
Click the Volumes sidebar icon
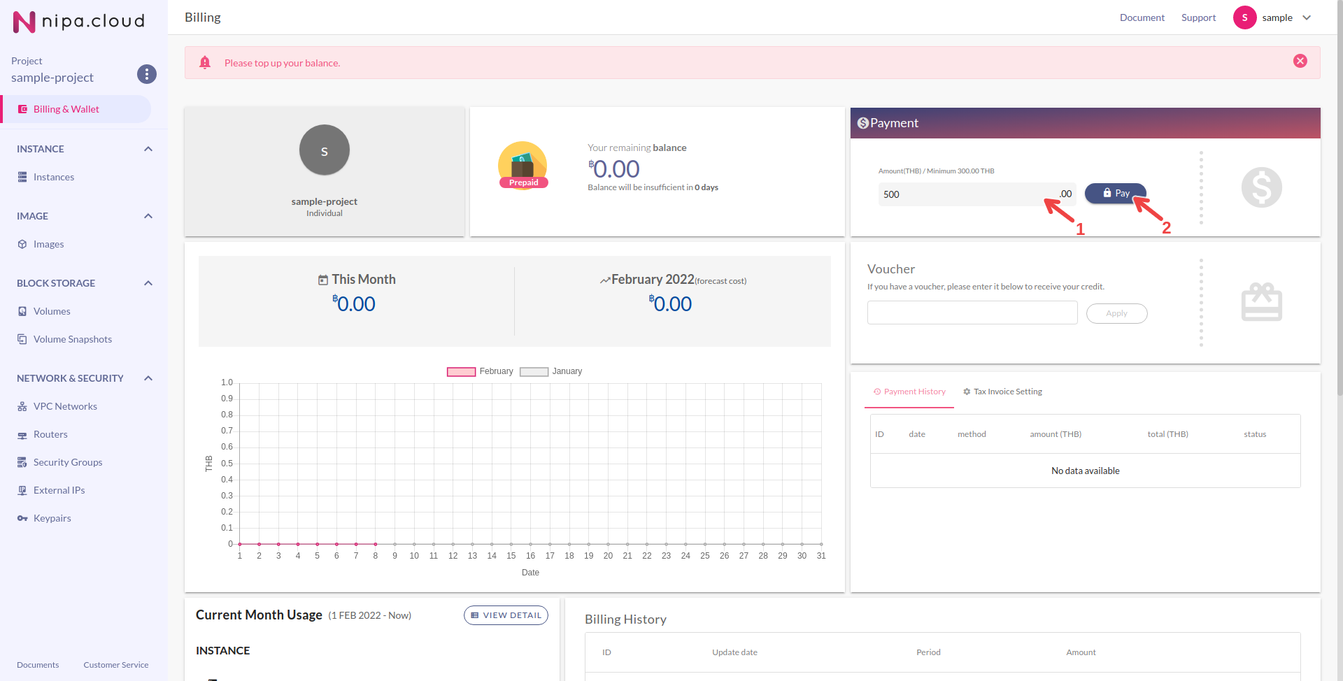[x=22, y=311]
